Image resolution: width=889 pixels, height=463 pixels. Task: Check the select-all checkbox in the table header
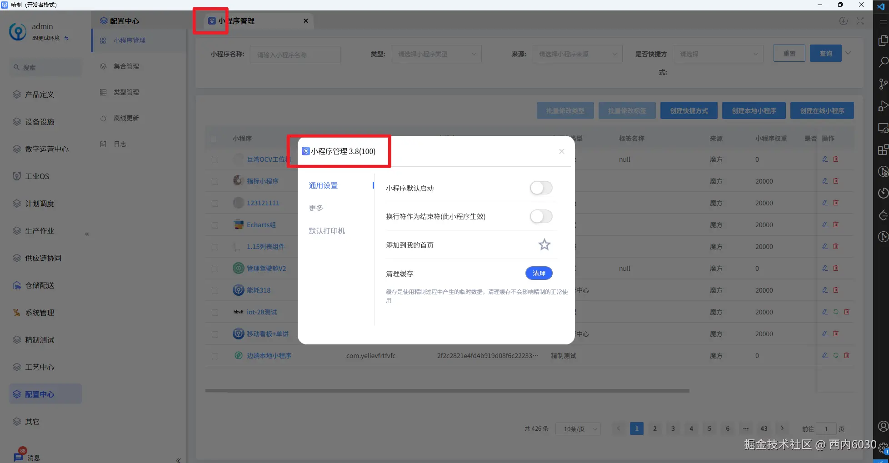pos(214,139)
